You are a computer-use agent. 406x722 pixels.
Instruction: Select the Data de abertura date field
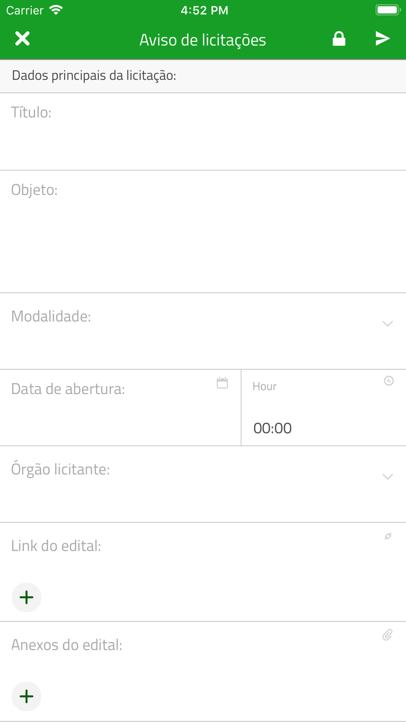pyautogui.click(x=120, y=408)
